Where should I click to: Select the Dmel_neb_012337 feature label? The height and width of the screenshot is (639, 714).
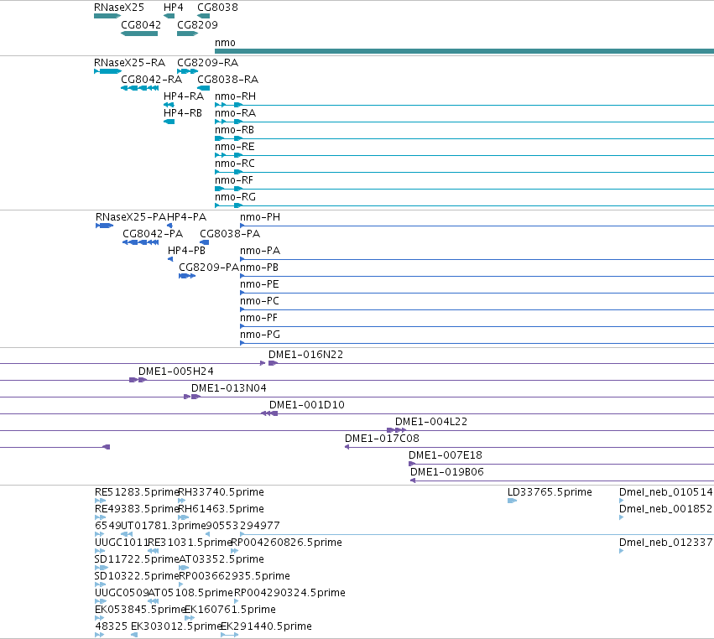[665, 543]
